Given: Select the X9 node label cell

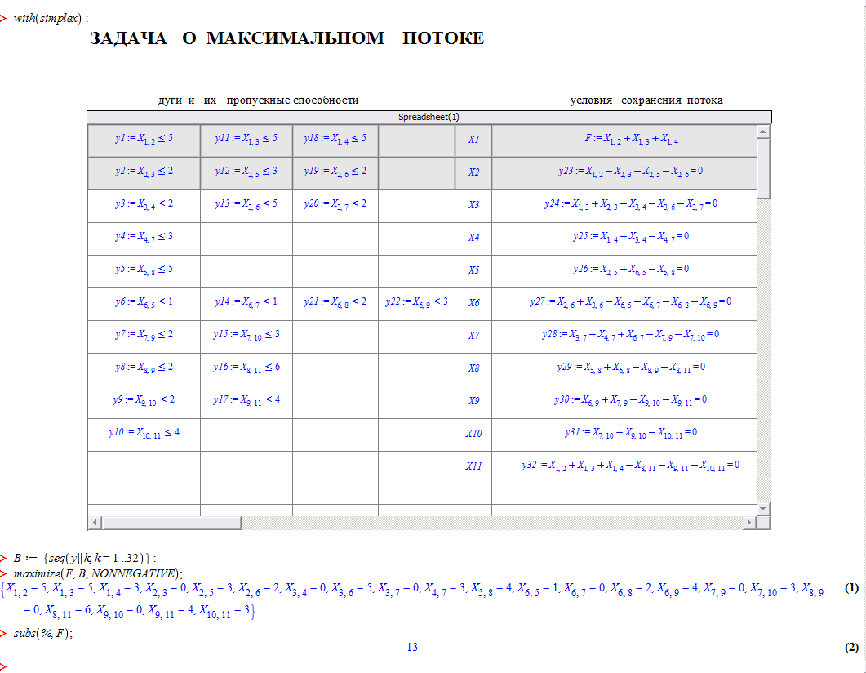Looking at the screenshot, I should 473,402.
